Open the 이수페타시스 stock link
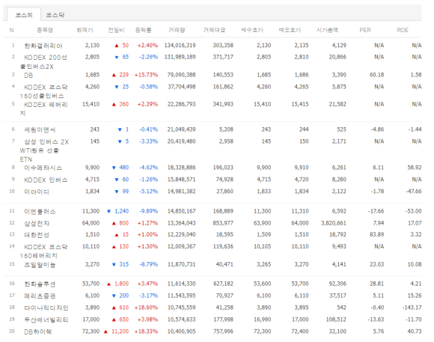This screenshot has width=434, height=342. 43,168
